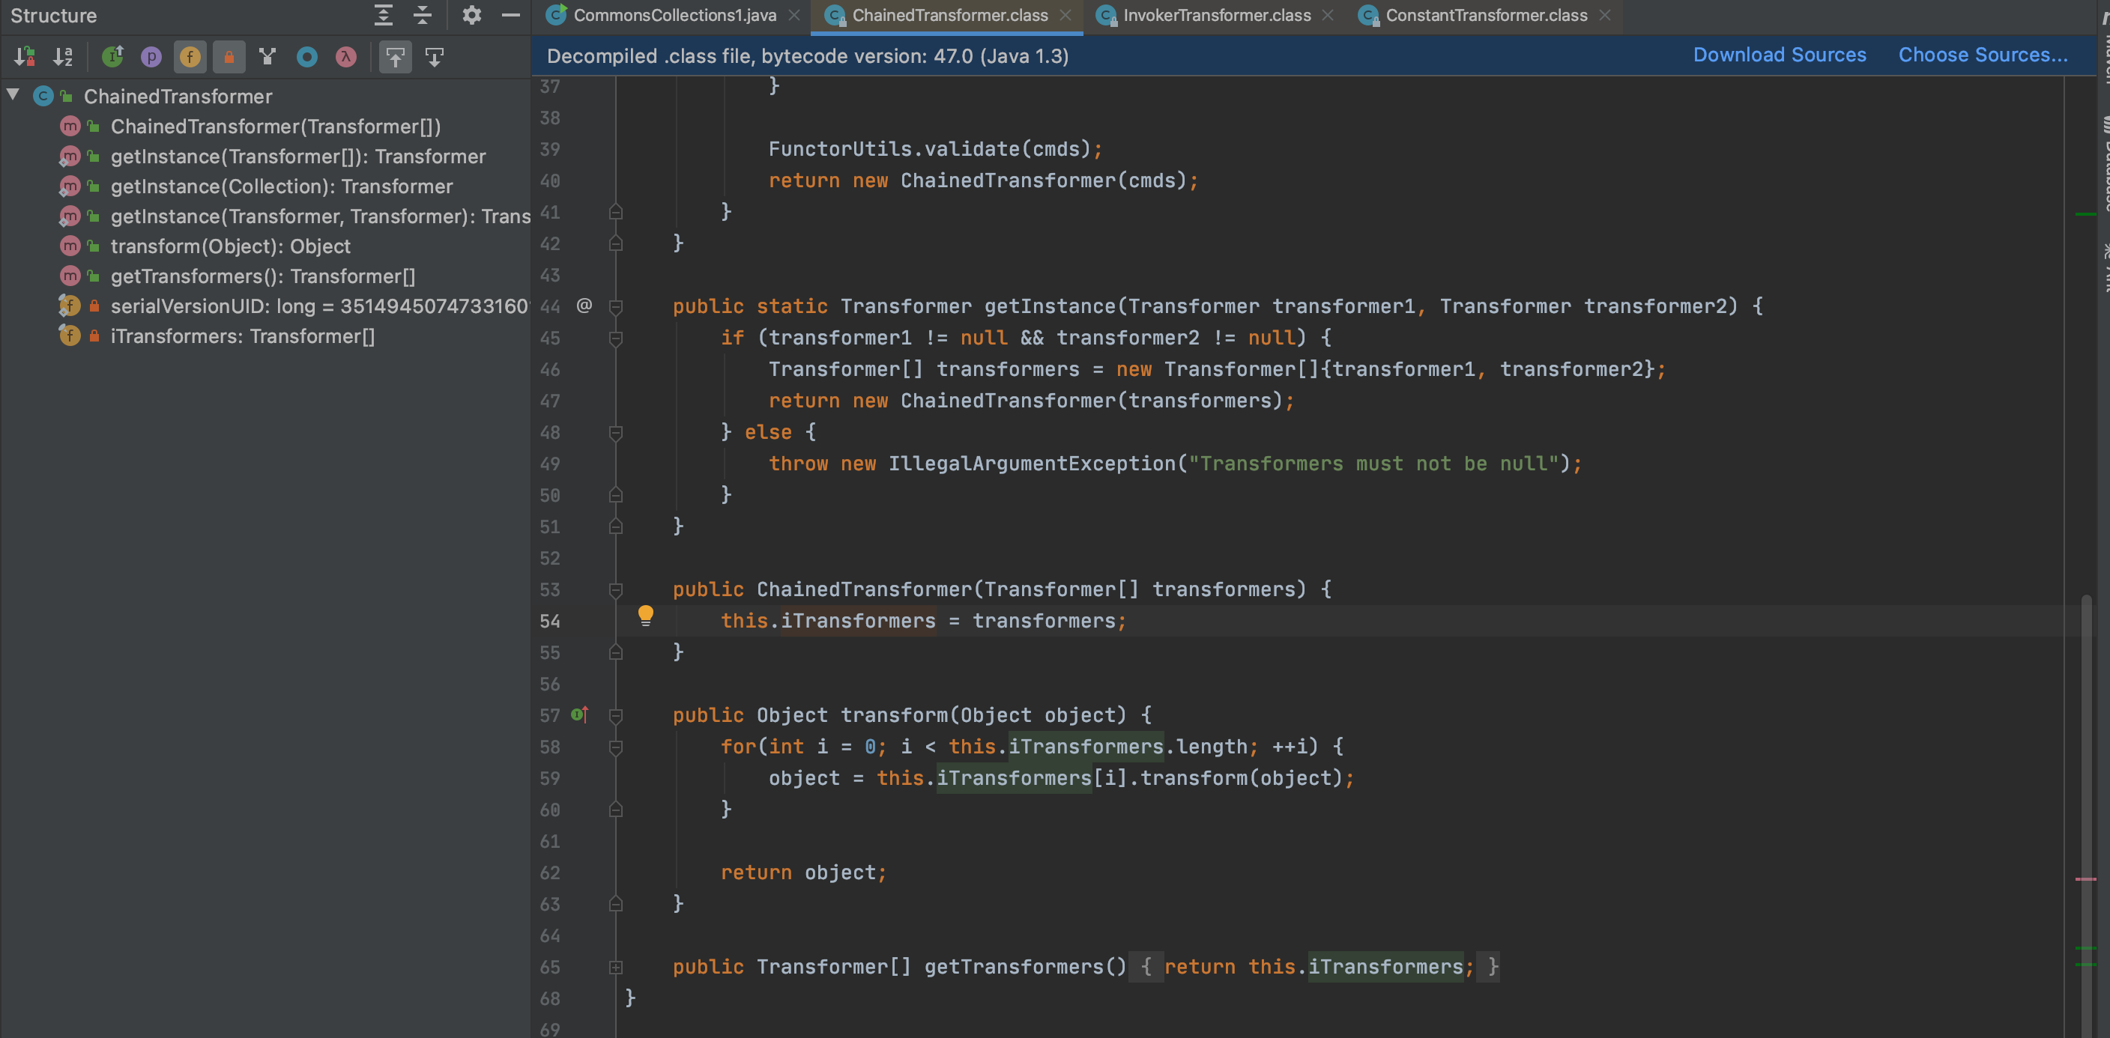This screenshot has width=2110, height=1038.
Task: Click fold end marker on line 63
Action: 616,904
